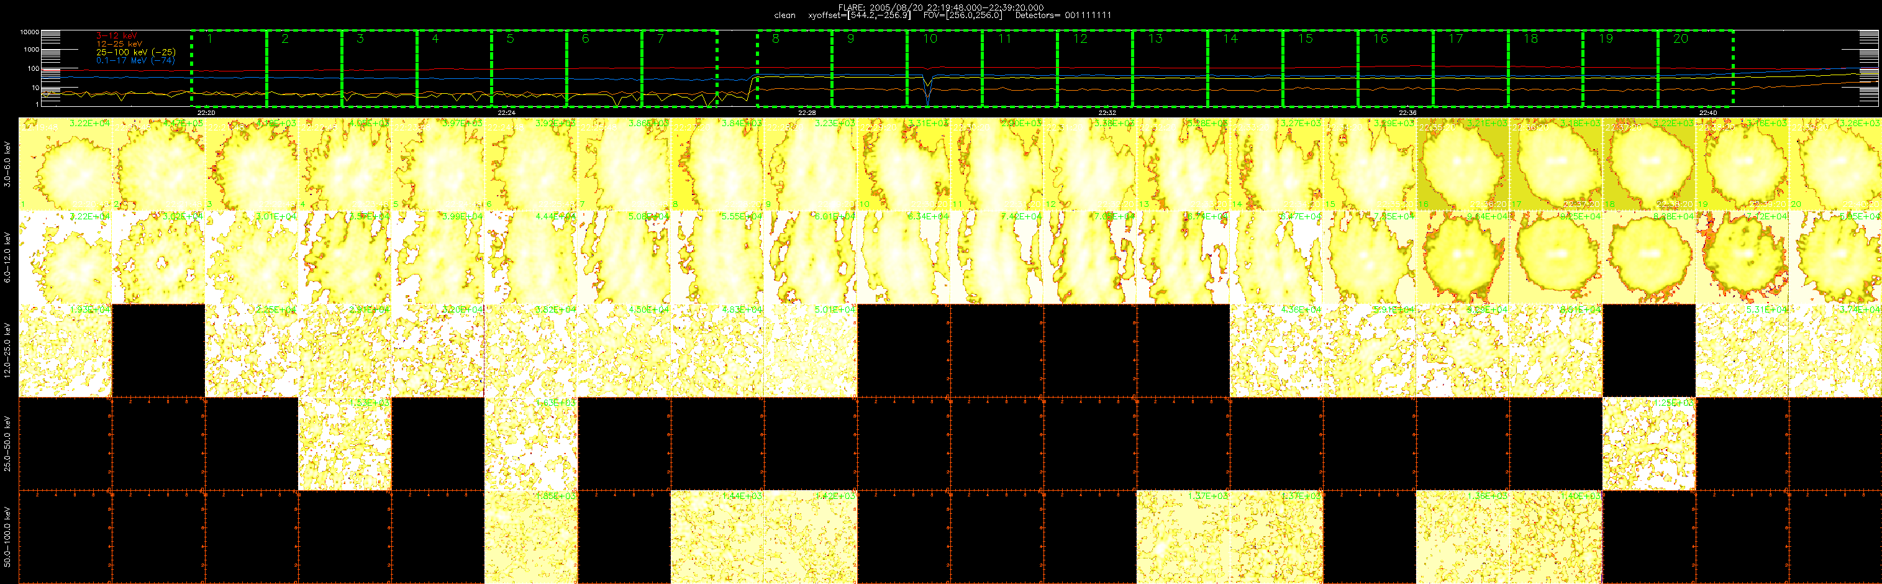Image resolution: width=1882 pixels, height=584 pixels.
Task: Click the '12.0-25.0 keV' row label
Action: coord(7,350)
